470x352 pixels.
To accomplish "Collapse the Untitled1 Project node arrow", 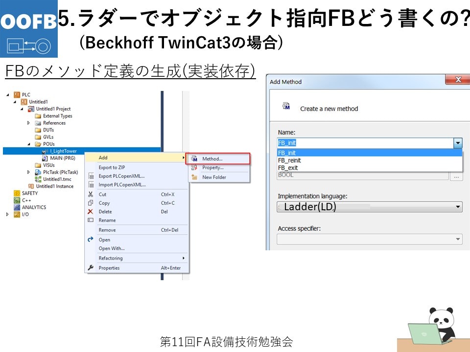I will tap(22, 109).
